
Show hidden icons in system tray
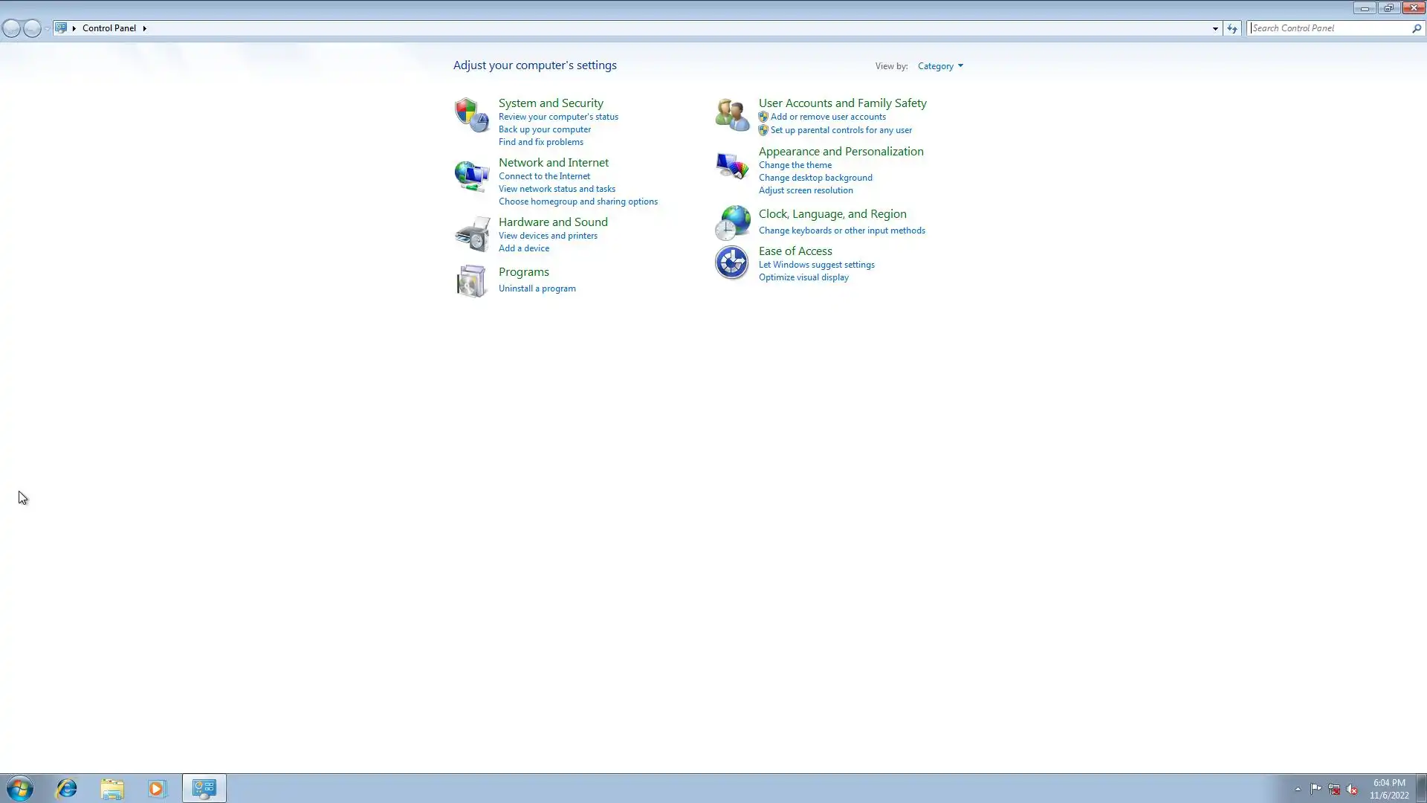[x=1298, y=789]
